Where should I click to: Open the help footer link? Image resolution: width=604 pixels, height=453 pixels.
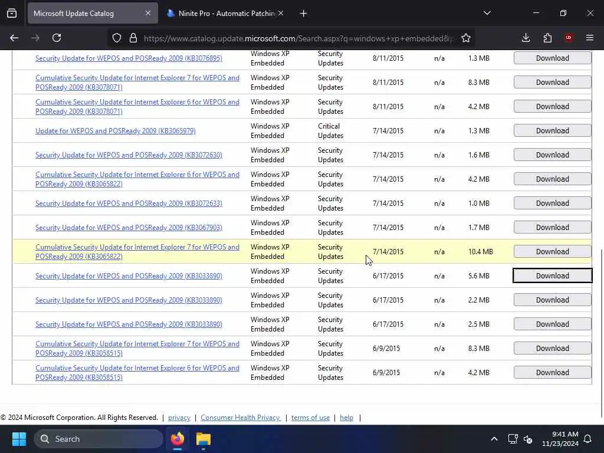(346, 418)
